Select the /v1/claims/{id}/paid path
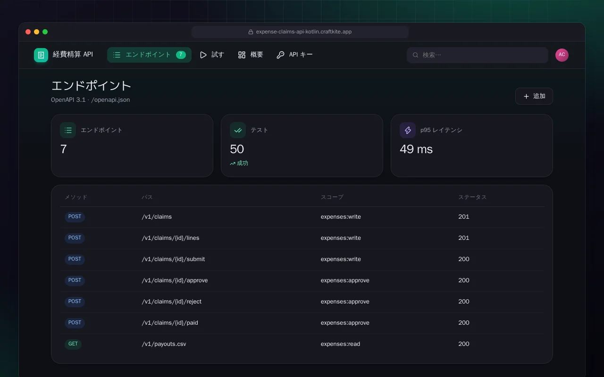The image size is (604, 377). (170, 323)
